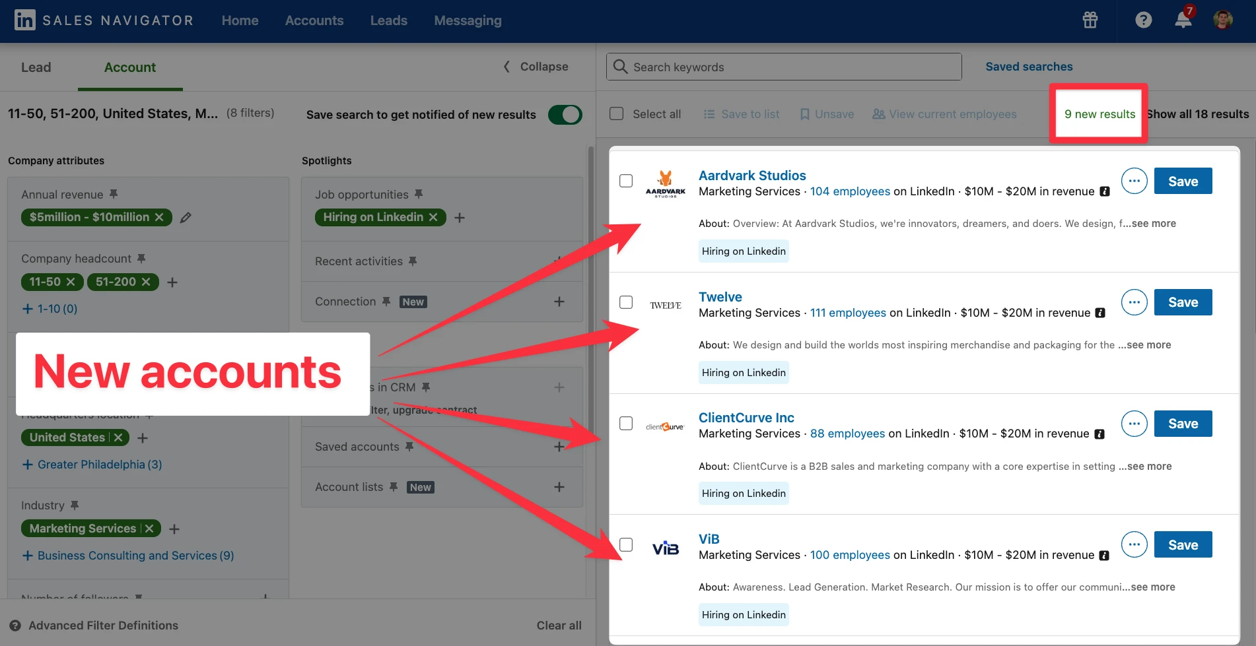Pin the Saved accounts filter
The image size is (1256, 646).
tap(409, 446)
